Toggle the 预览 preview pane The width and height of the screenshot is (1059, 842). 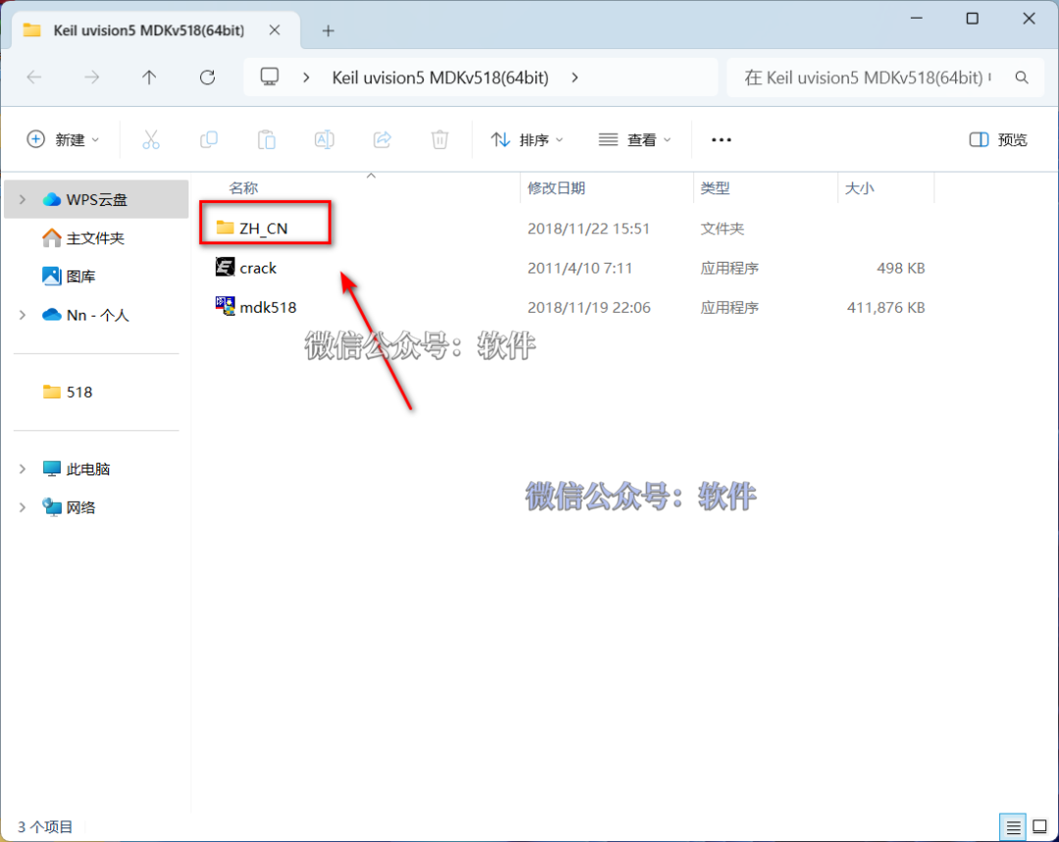click(998, 140)
